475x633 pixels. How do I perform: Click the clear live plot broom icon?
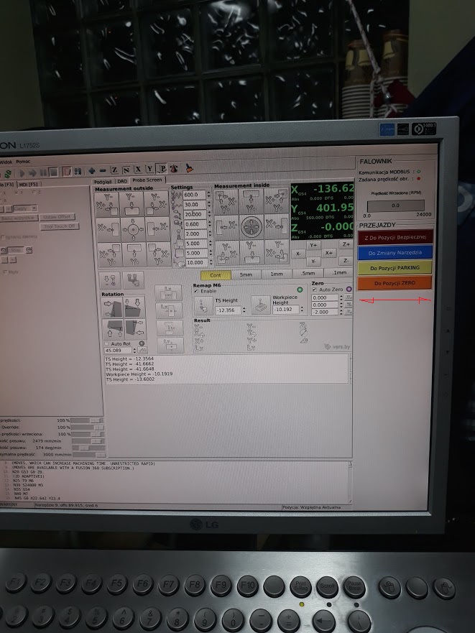pos(189,168)
